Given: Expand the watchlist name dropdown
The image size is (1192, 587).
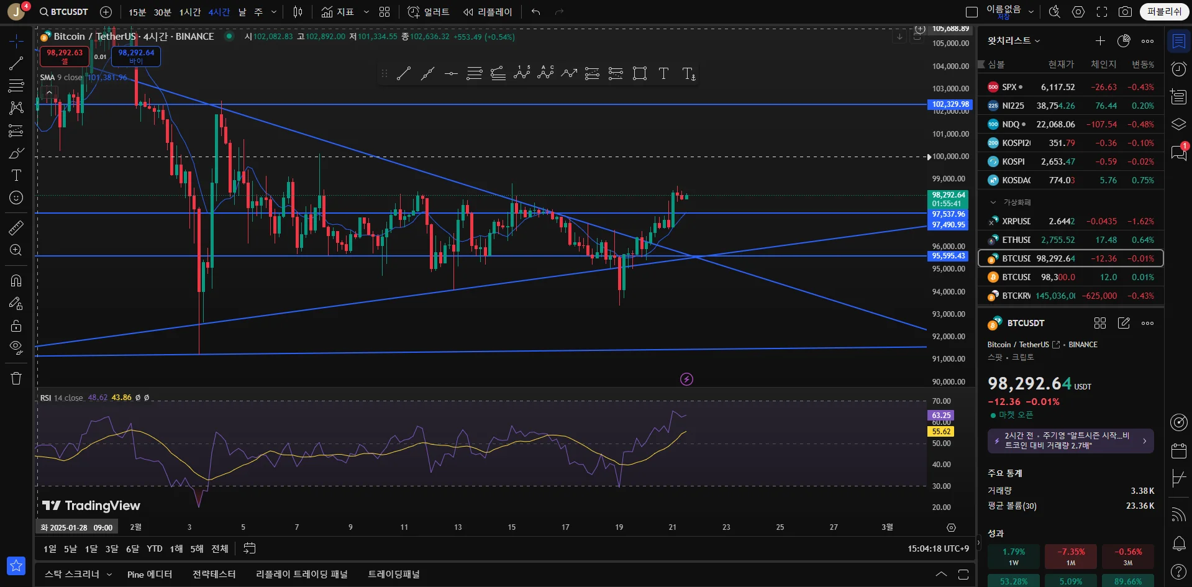Looking at the screenshot, I should pyautogui.click(x=1014, y=40).
